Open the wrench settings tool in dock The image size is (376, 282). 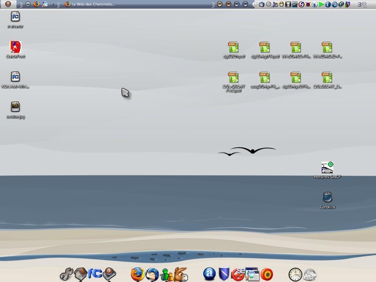click(x=66, y=274)
